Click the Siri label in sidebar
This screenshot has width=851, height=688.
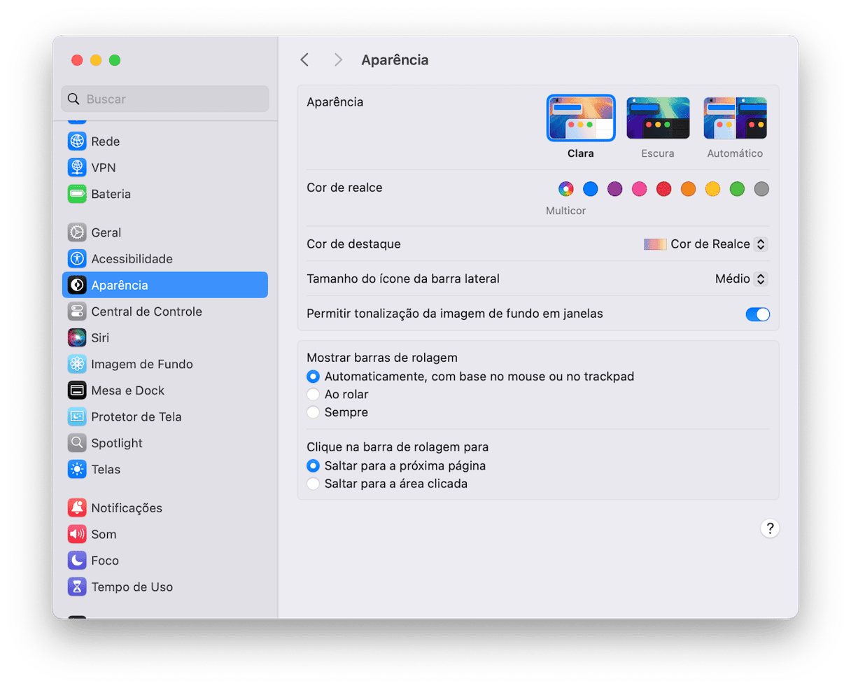coord(100,338)
